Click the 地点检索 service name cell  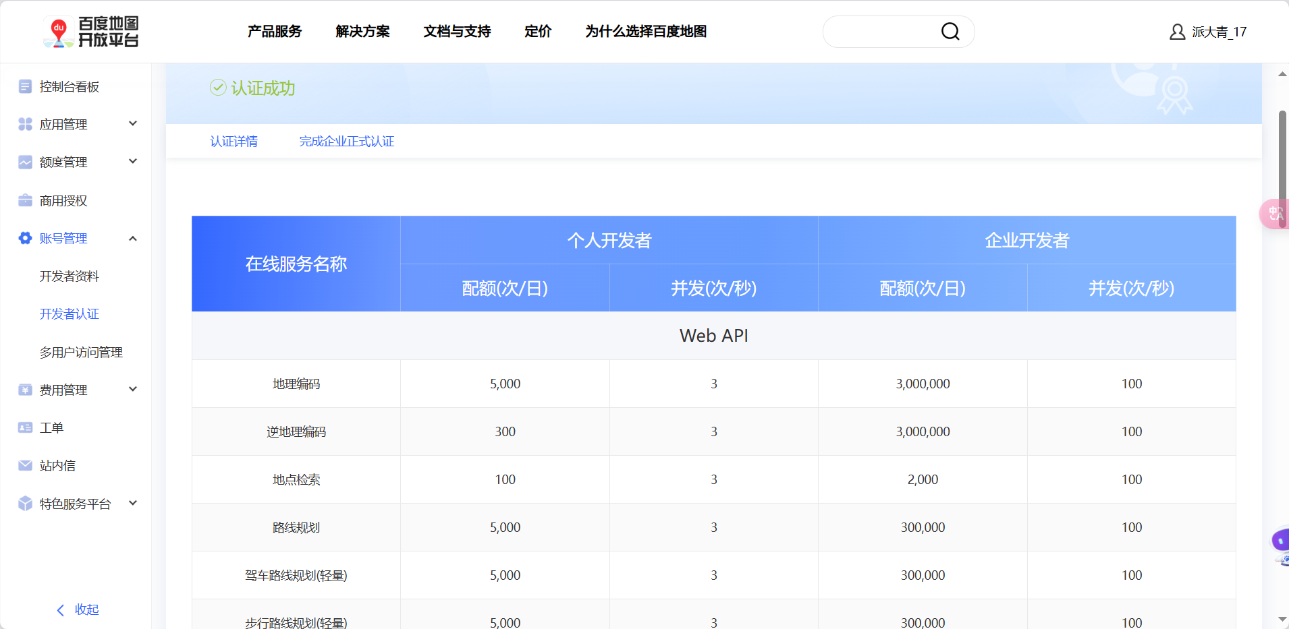(x=296, y=479)
